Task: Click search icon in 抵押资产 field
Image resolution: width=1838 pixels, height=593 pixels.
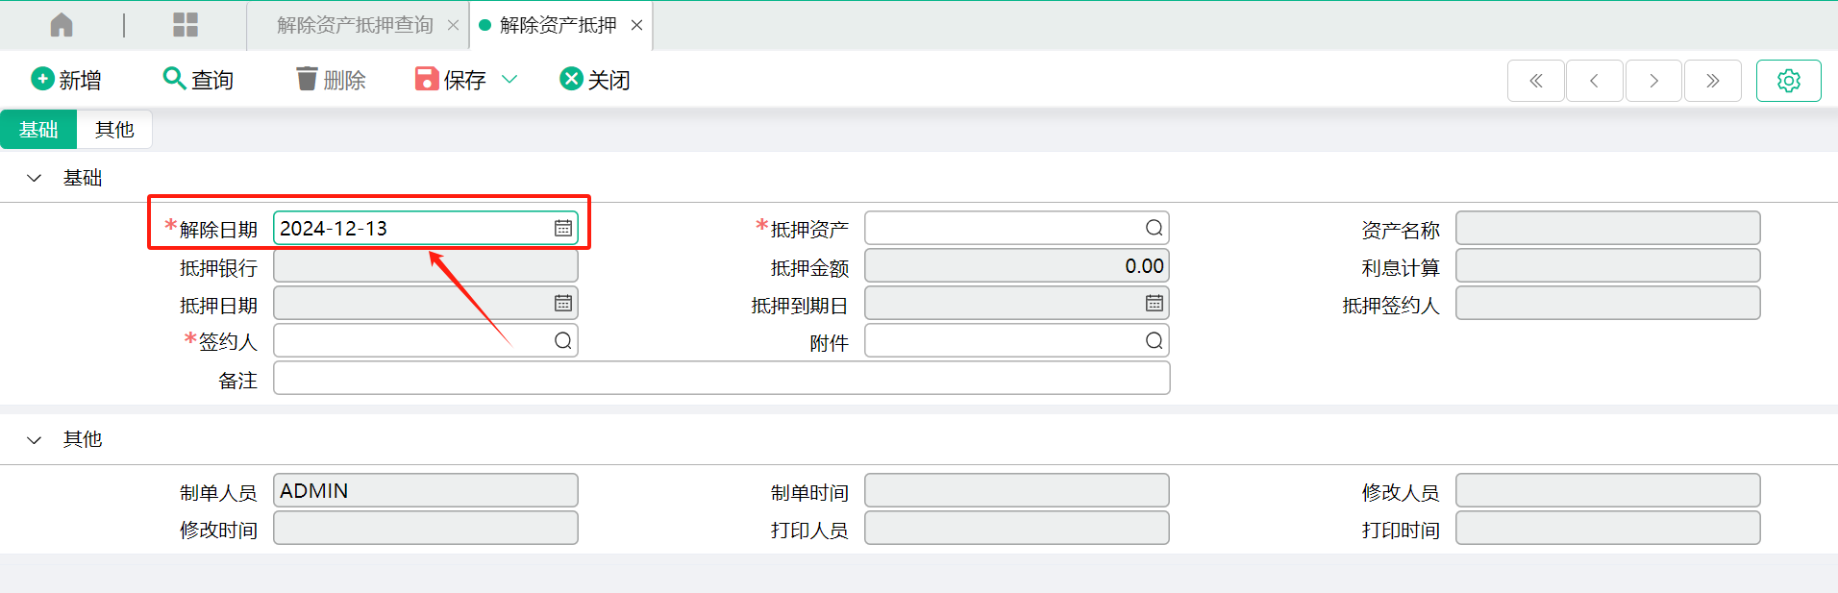Action: [x=1154, y=228]
